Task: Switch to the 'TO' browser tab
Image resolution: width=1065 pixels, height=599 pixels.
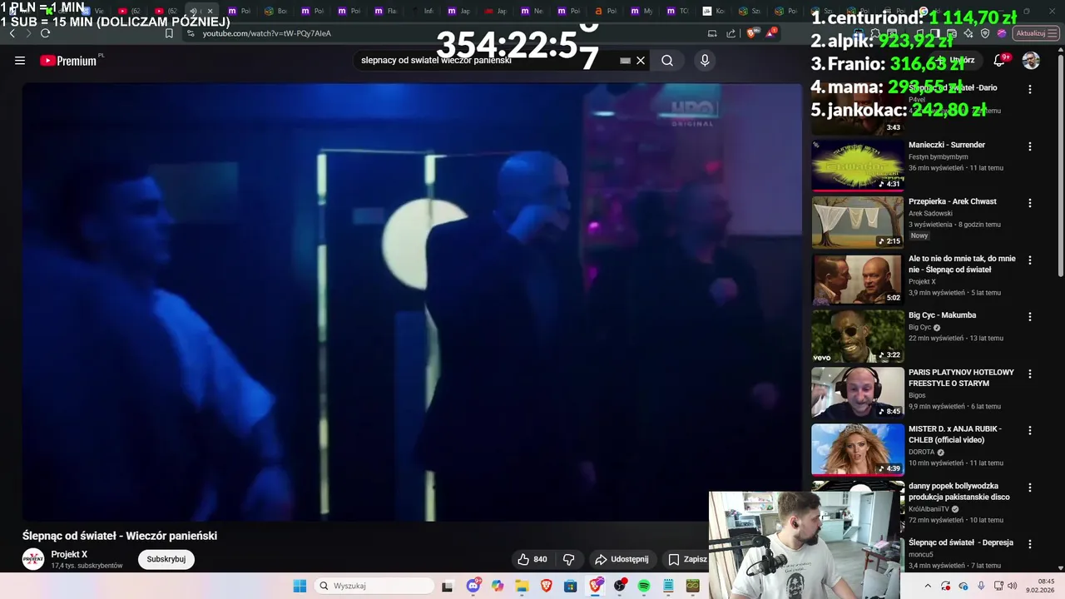Action: click(x=678, y=11)
